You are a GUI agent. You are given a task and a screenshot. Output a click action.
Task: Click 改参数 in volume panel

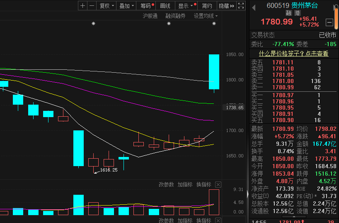(166, 184)
